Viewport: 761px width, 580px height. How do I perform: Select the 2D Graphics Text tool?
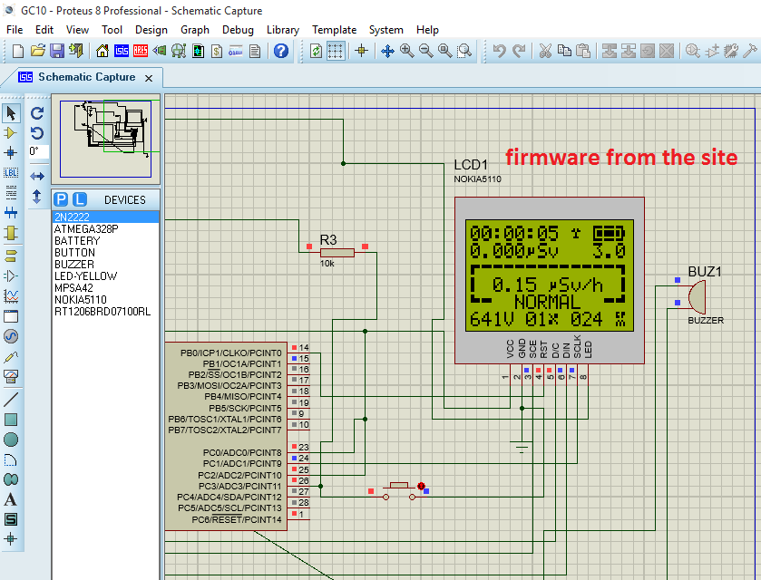tap(11, 499)
